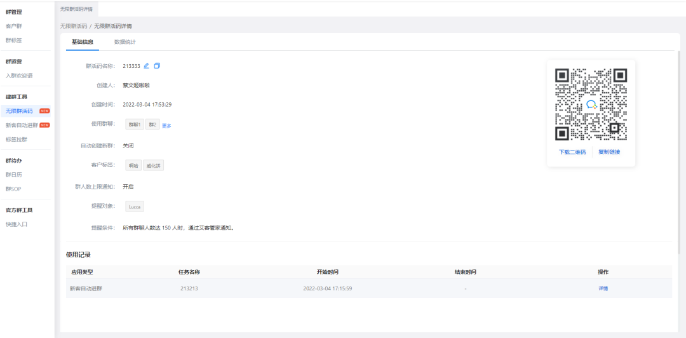
Task: Open 详情 for the 新客自动进群 record
Action: (603, 288)
